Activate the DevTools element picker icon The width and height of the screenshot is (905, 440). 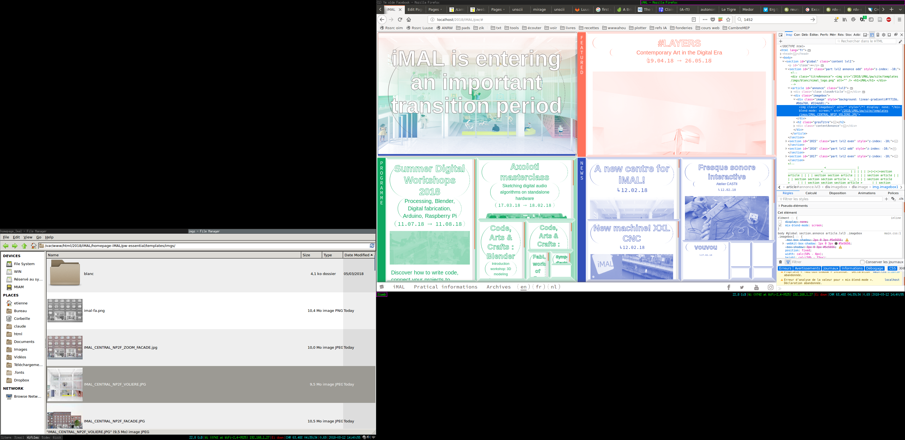(781, 35)
